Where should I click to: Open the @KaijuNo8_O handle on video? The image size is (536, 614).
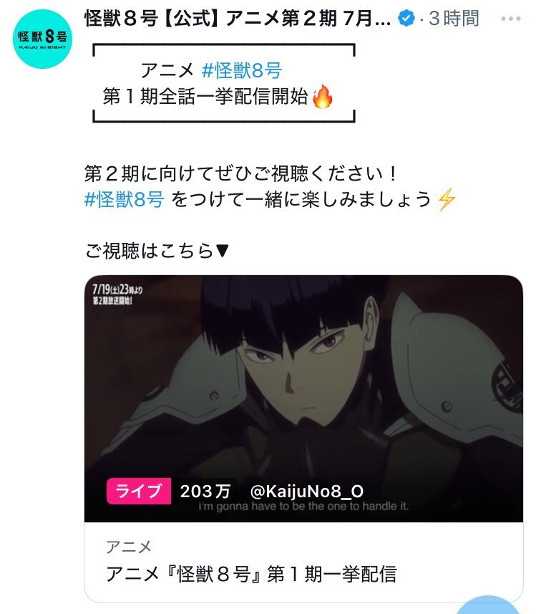click(x=307, y=491)
